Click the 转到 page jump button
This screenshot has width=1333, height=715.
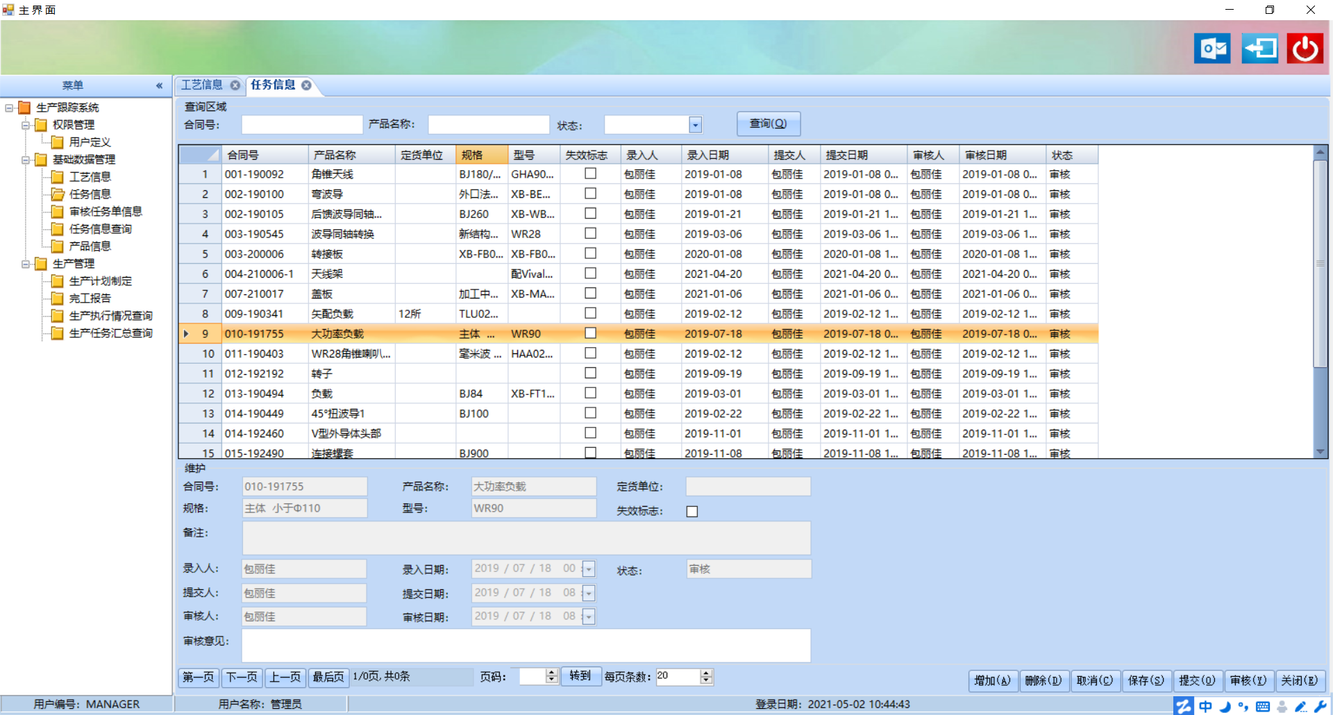(580, 676)
